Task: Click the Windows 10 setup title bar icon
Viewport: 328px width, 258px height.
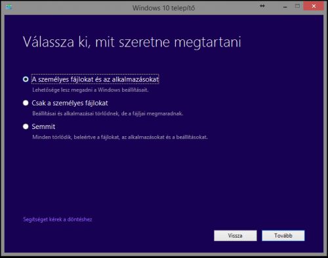Action: coord(9,7)
